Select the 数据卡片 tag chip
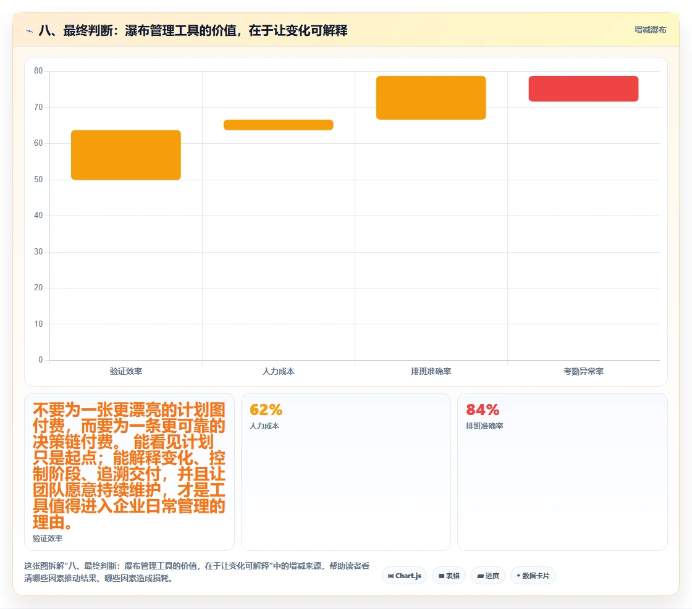The width and height of the screenshot is (692, 609). (x=533, y=576)
